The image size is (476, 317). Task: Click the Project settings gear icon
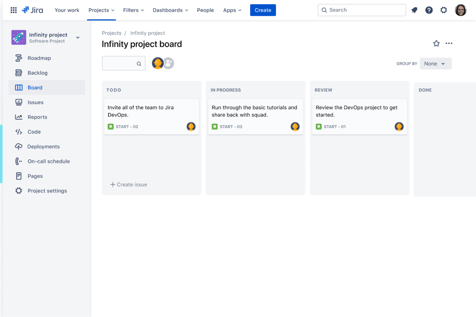click(x=19, y=191)
